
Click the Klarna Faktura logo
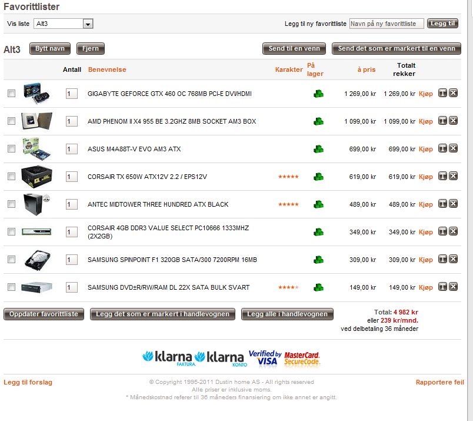pos(169,358)
